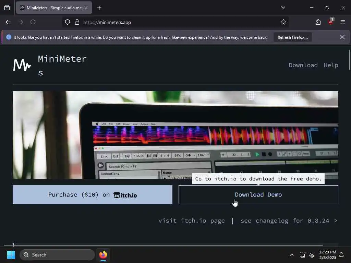Bookmark this page with the star
The image size is (351, 263).
click(283, 22)
